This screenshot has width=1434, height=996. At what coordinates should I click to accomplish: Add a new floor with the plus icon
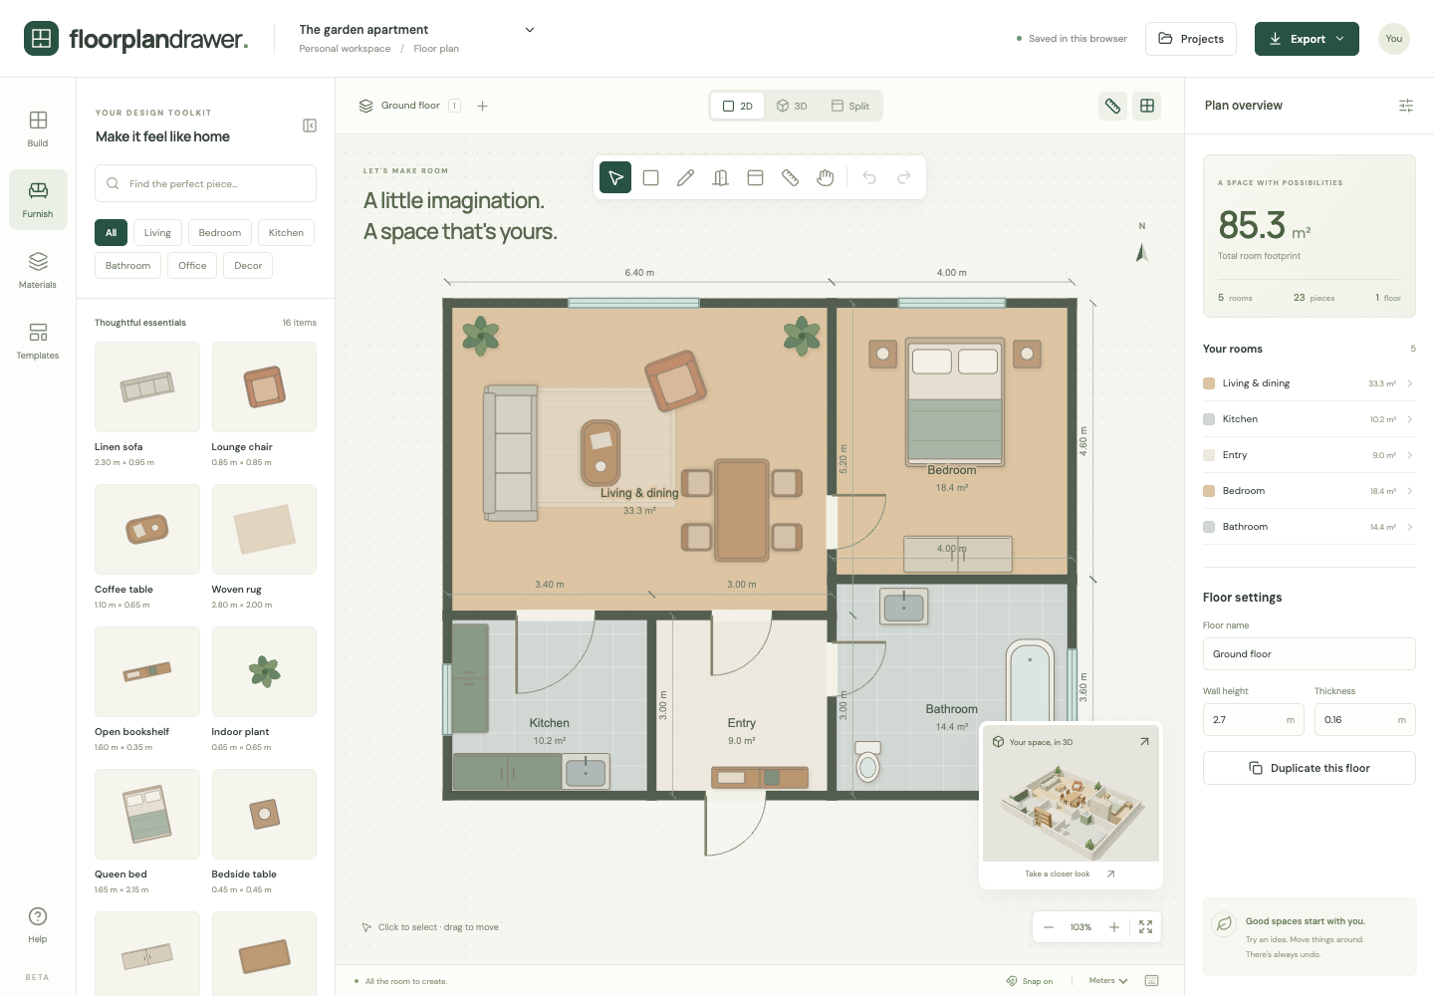(x=483, y=106)
